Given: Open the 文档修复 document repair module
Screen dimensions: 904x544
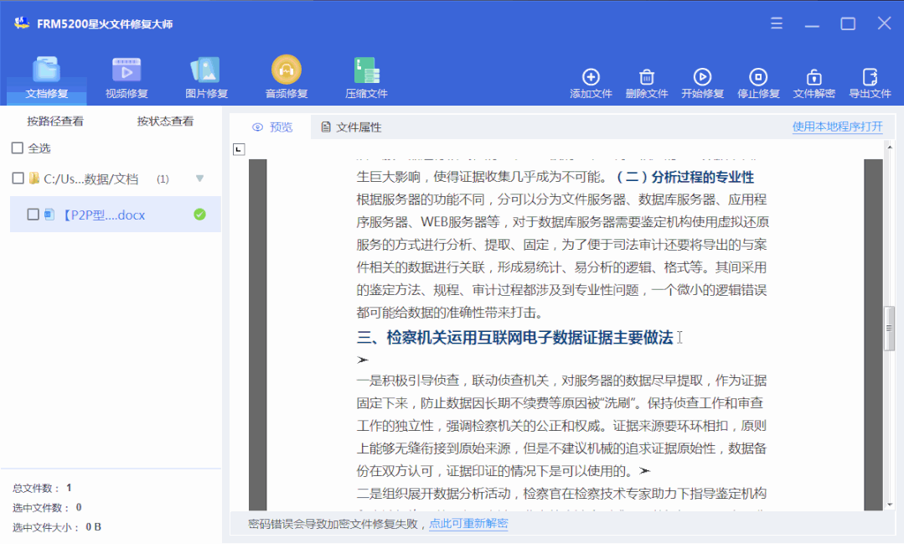Looking at the screenshot, I should (47, 79).
